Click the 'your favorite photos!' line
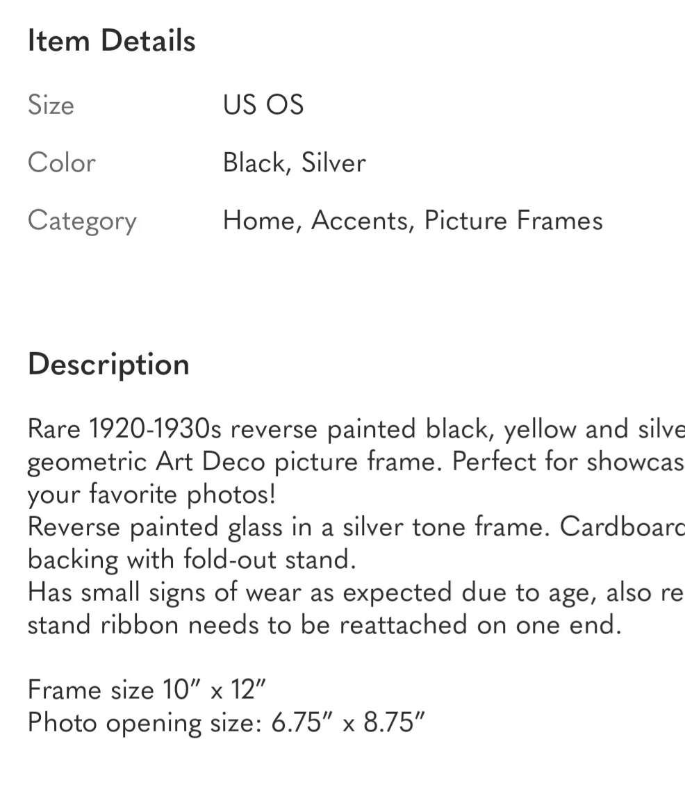The height and width of the screenshot is (796, 685). click(151, 495)
